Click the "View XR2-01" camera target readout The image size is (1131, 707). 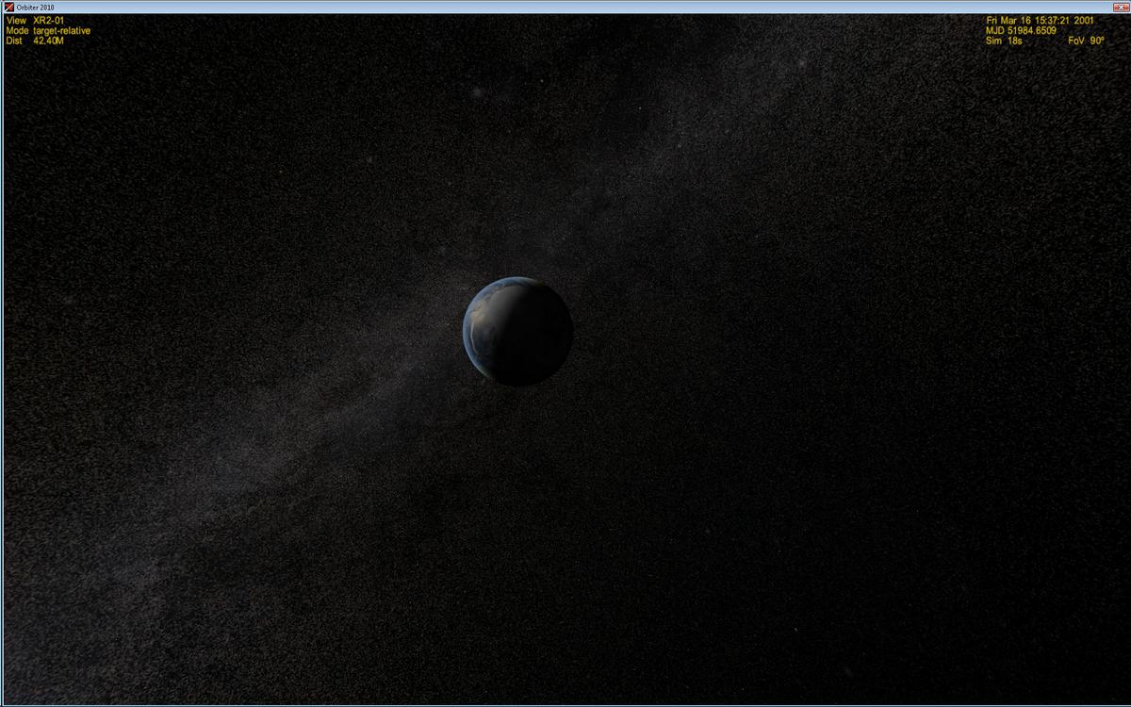(36, 20)
